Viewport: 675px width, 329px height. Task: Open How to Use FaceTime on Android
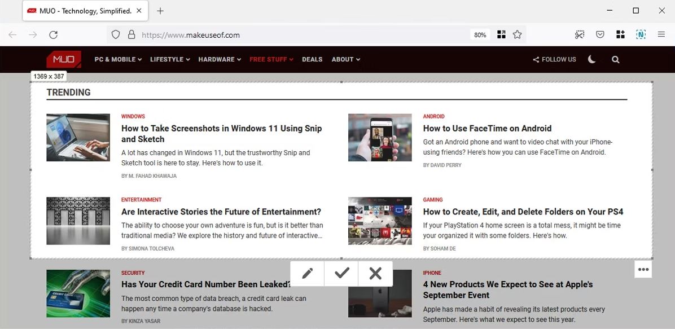pyautogui.click(x=487, y=128)
